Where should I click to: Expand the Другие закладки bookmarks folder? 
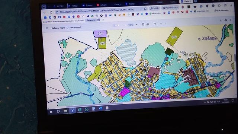click(x=222, y=10)
